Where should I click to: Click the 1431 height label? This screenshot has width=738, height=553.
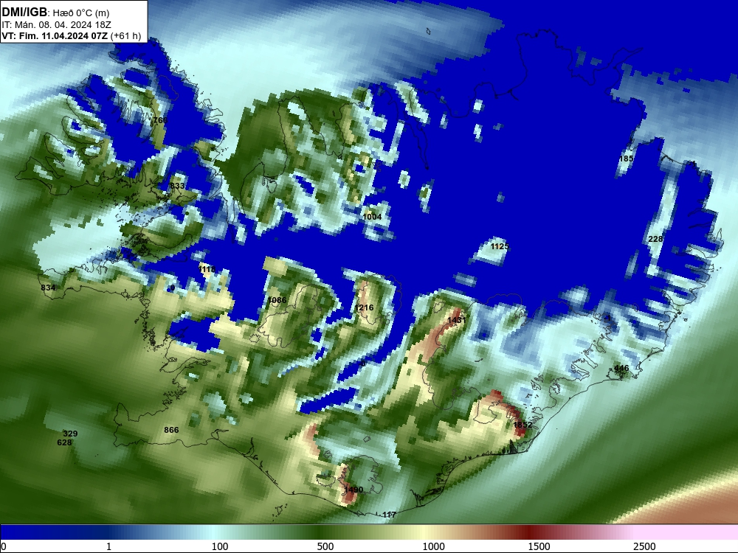tap(457, 320)
